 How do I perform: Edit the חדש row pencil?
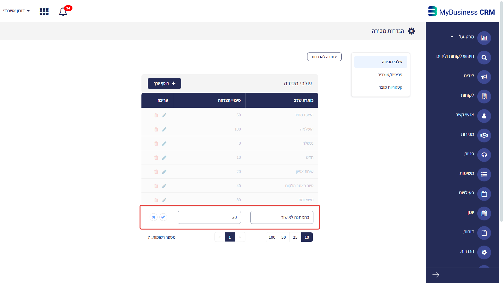click(x=164, y=158)
